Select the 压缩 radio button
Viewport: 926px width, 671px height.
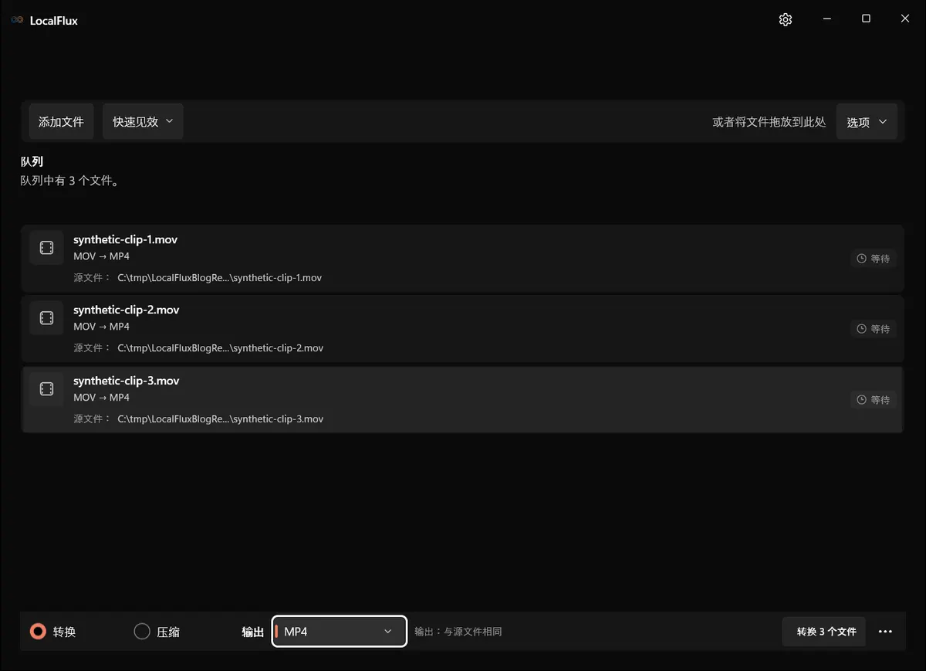pos(142,632)
